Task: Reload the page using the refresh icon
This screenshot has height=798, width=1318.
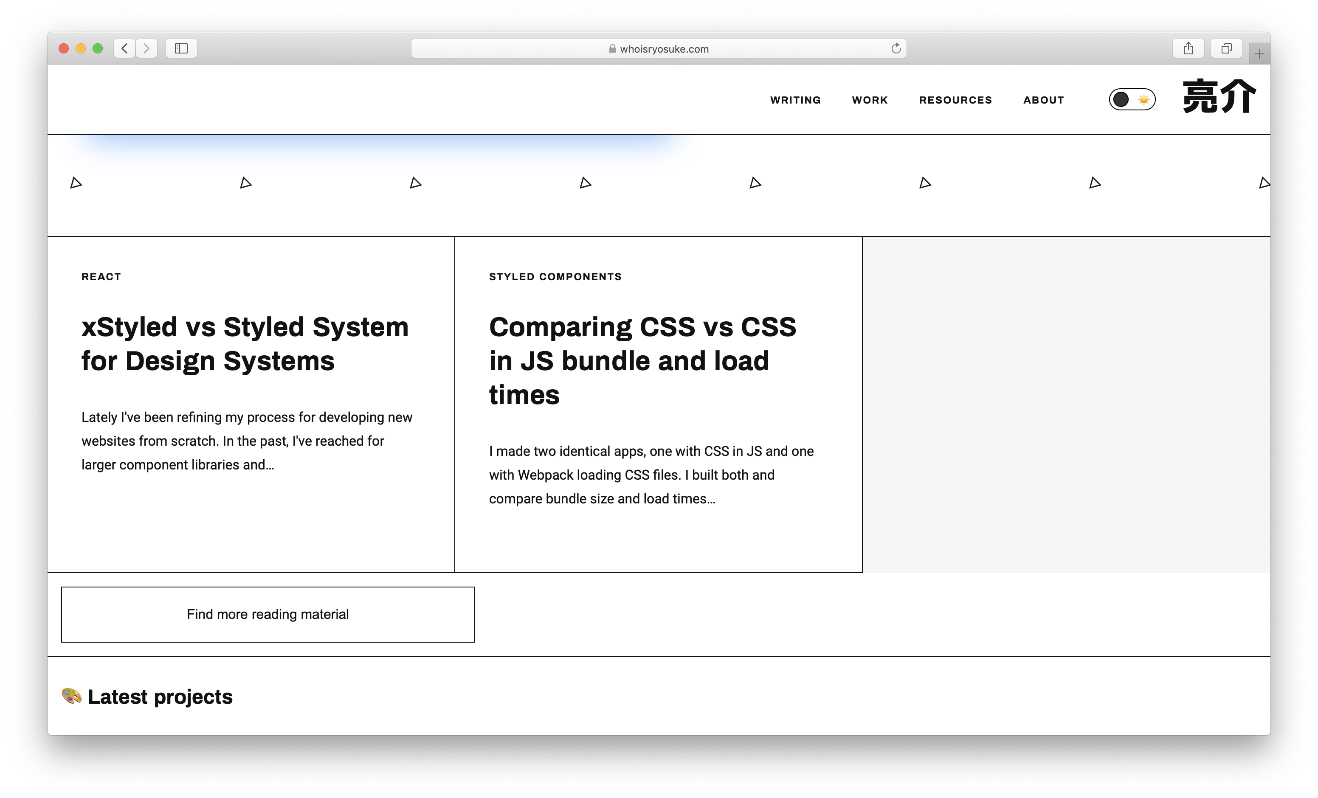Action: pyautogui.click(x=896, y=48)
